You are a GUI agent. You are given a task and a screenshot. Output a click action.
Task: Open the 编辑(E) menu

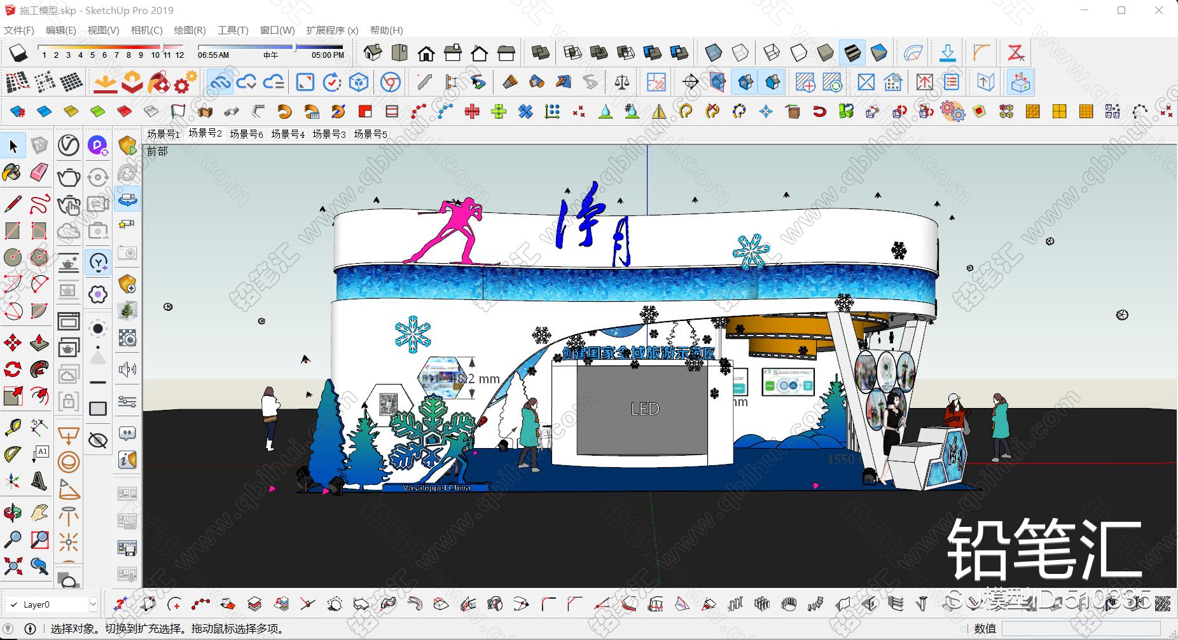61,30
